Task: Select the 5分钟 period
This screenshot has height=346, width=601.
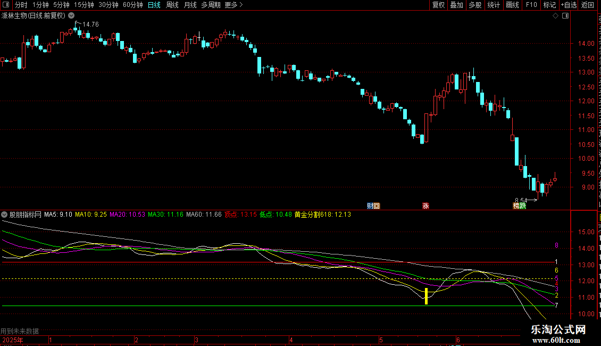Action: point(61,5)
